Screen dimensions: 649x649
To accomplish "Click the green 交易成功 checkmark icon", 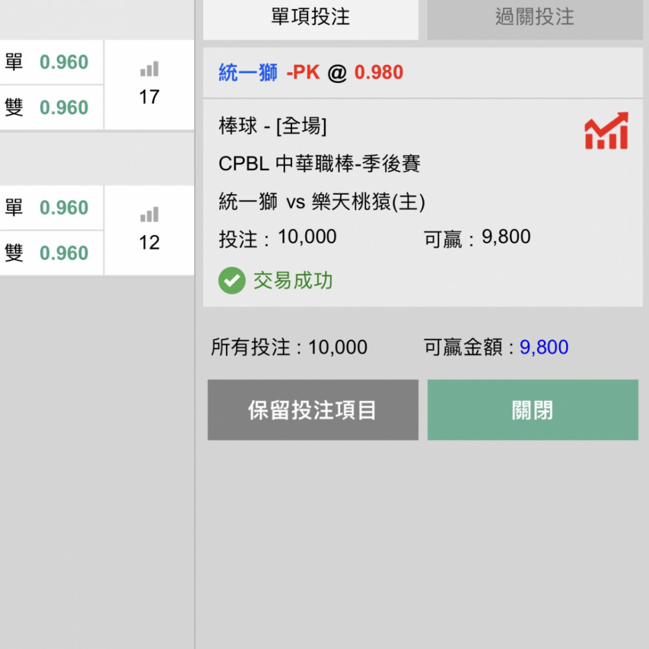I will point(232,280).
